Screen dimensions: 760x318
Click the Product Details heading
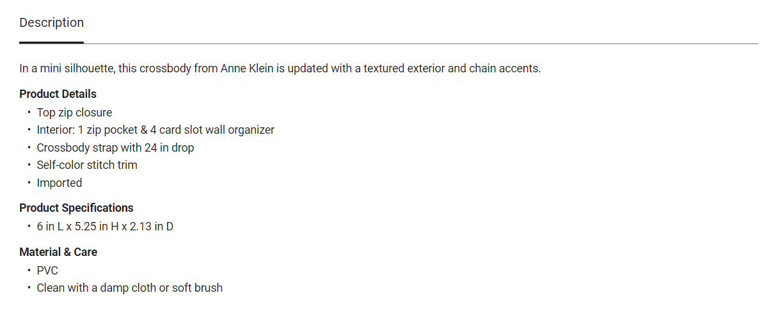tap(58, 94)
